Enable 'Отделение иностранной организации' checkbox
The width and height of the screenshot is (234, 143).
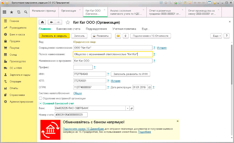(40, 98)
